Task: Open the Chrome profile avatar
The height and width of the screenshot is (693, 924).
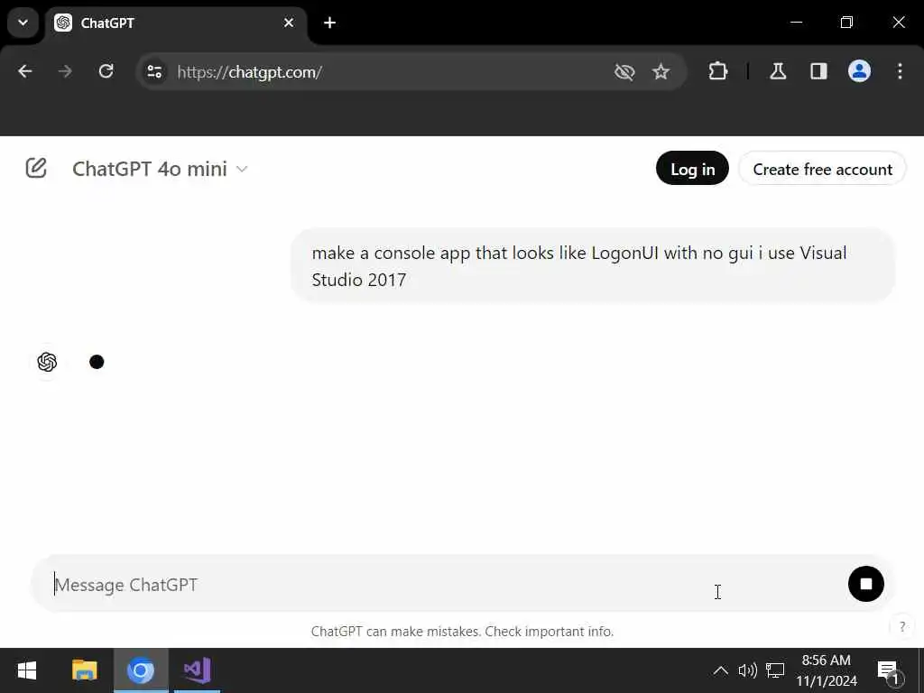Action: [859, 72]
